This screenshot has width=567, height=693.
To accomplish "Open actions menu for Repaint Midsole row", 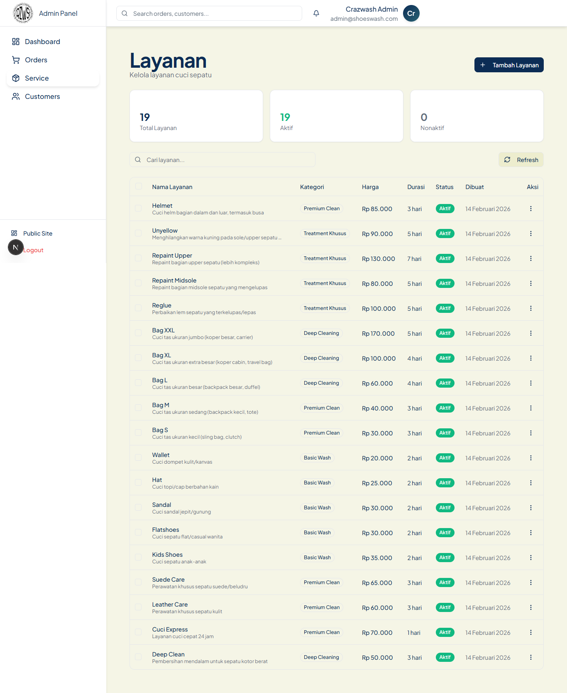I will point(531,283).
